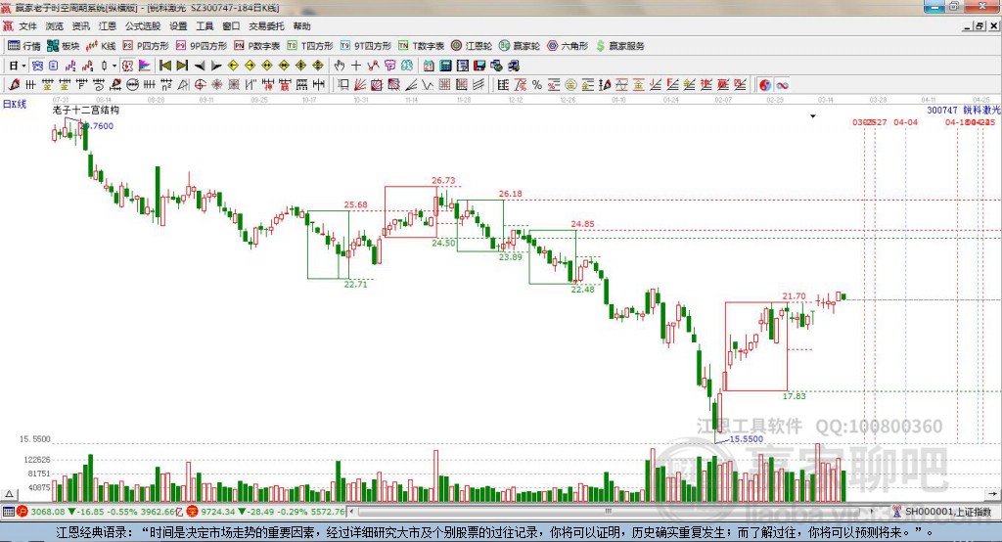Screen dimensions: 1002x542
Task: Click the up-arrow button at chart bottom-left
Action: pyautogui.click(x=9, y=494)
